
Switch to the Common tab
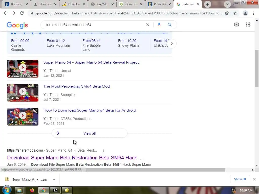(131, 4)
